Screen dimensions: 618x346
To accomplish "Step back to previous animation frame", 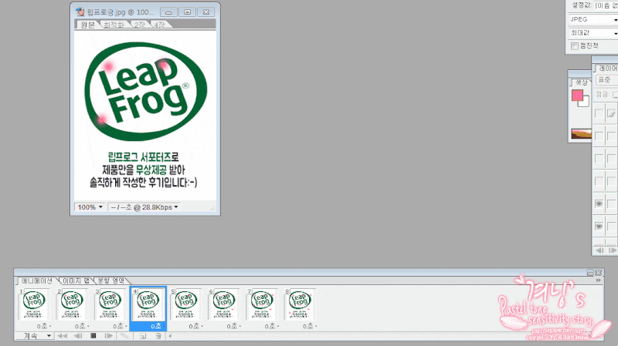I will click(x=78, y=336).
